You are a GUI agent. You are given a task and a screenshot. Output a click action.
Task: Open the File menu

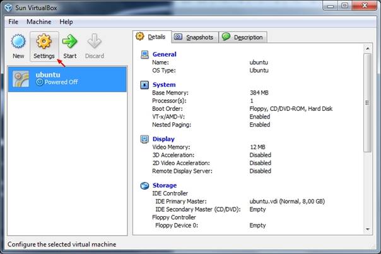coord(13,22)
